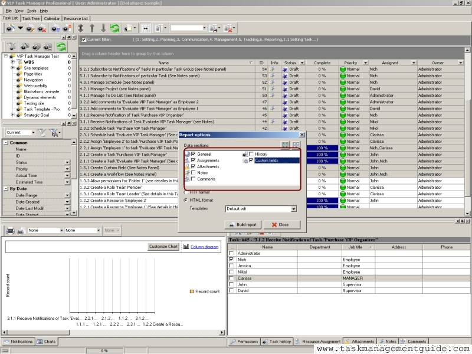Switch to the Resource List tab
This screenshot has width=472, height=354.
[x=76, y=18]
